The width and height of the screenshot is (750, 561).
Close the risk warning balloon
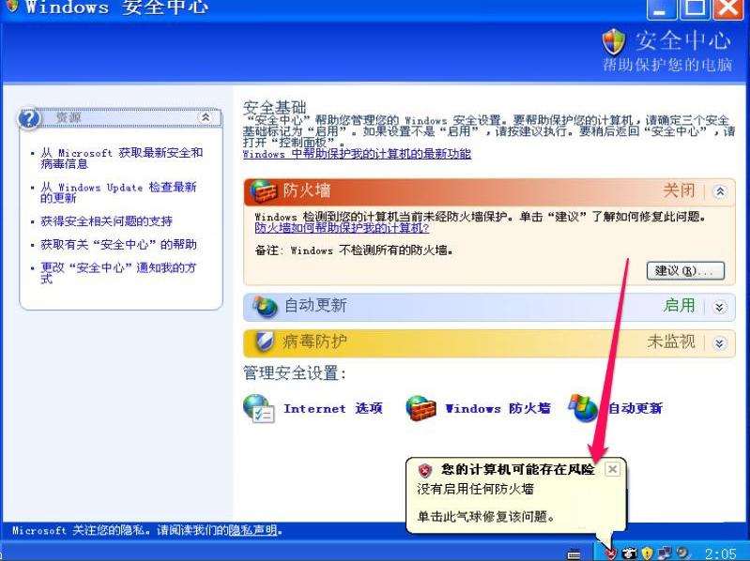tap(612, 469)
